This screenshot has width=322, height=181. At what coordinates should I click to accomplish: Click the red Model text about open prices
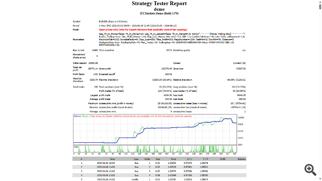[143, 30]
